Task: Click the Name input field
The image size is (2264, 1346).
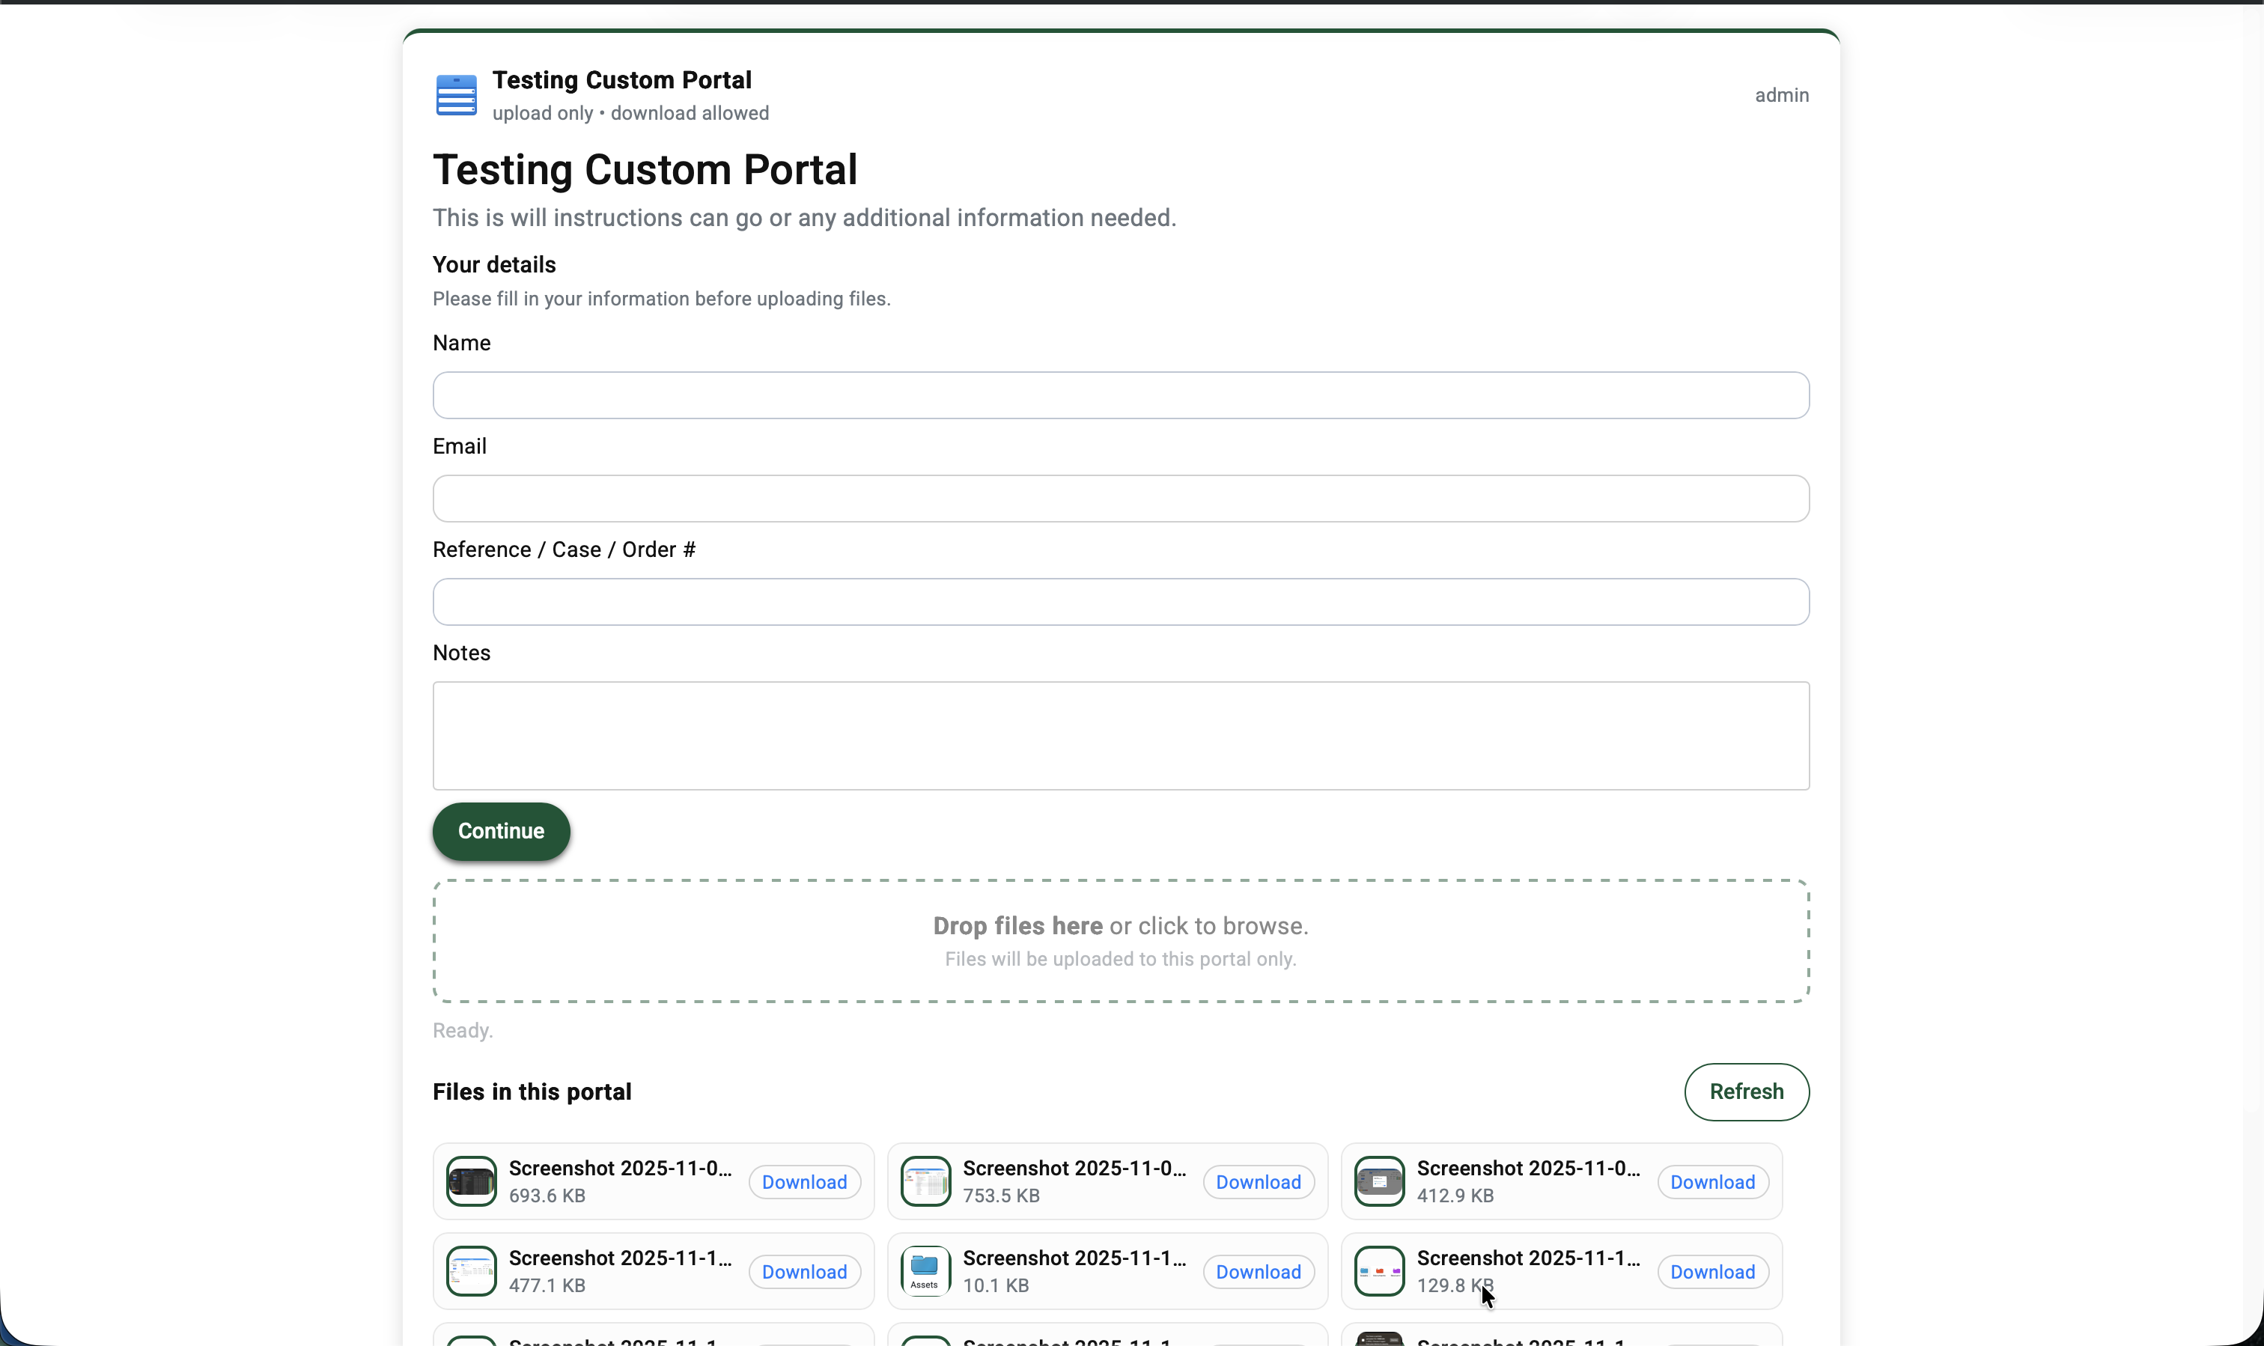Action: pos(1120,395)
